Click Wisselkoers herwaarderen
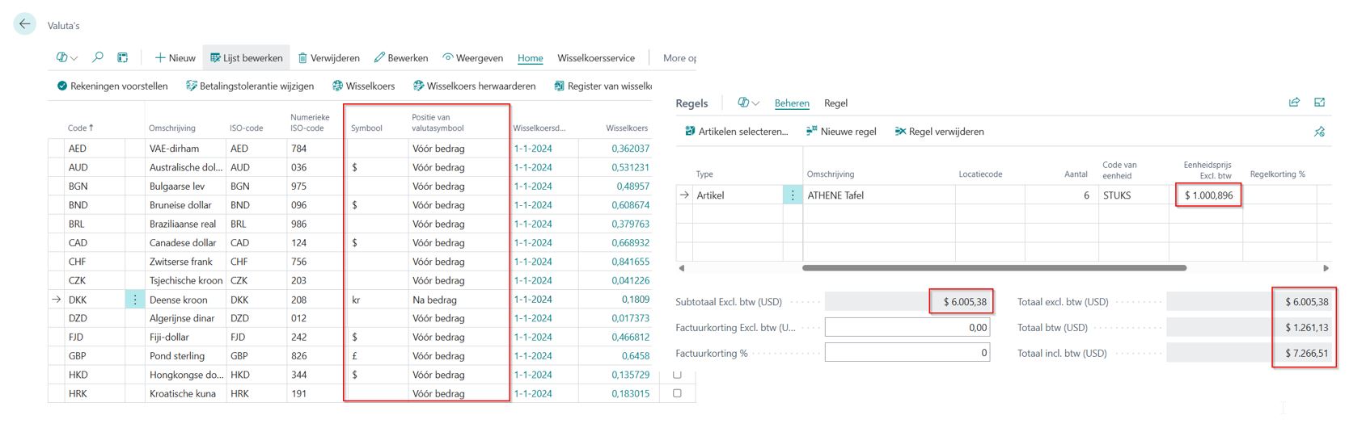This screenshot has width=1366, height=432. click(475, 86)
